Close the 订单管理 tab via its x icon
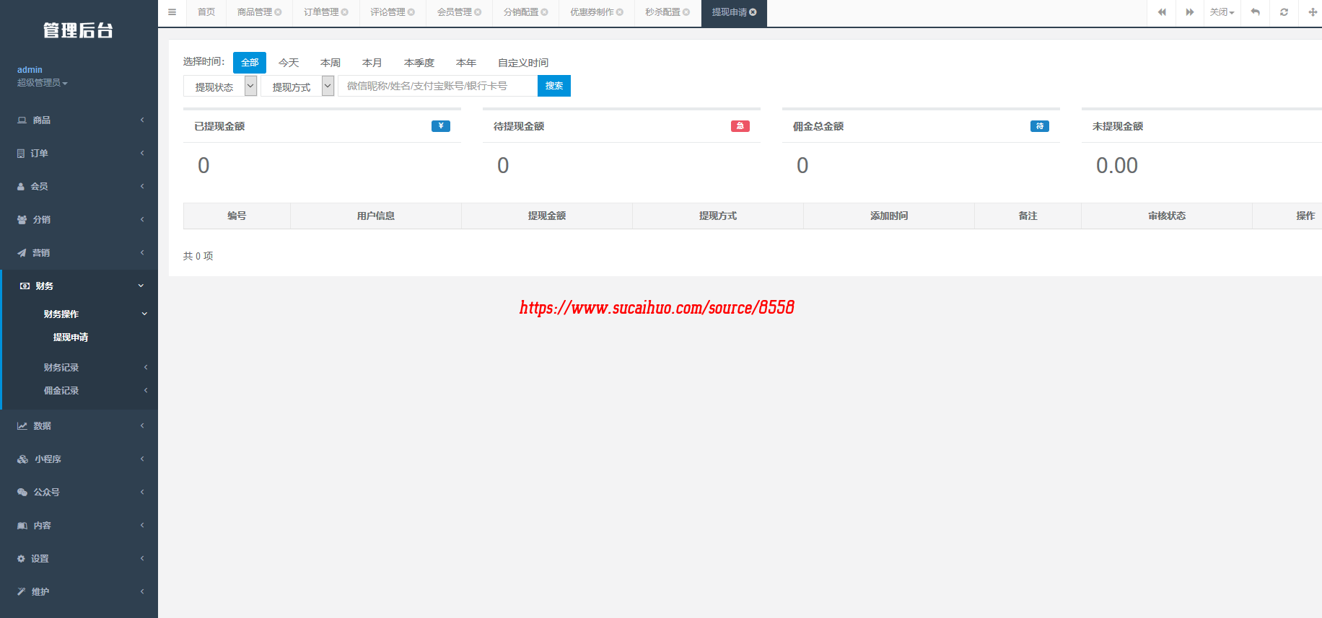The width and height of the screenshot is (1322, 618). [345, 12]
